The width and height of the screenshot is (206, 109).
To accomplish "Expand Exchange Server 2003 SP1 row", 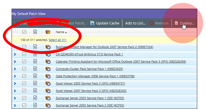I will click(15, 98).
